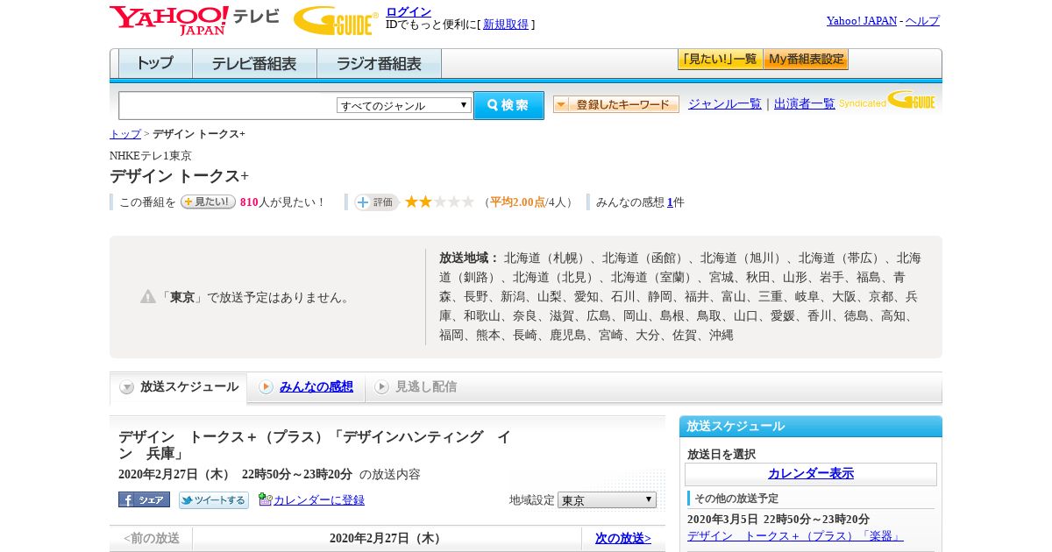Click warning icon beside 東京 notice
Viewport: 1052px width, 552px height.
click(x=148, y=297)
